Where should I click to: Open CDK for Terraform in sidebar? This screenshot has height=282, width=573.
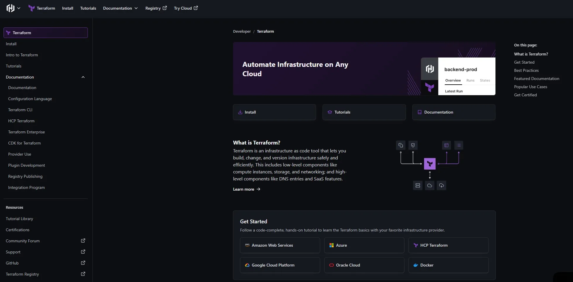(24, 143)
